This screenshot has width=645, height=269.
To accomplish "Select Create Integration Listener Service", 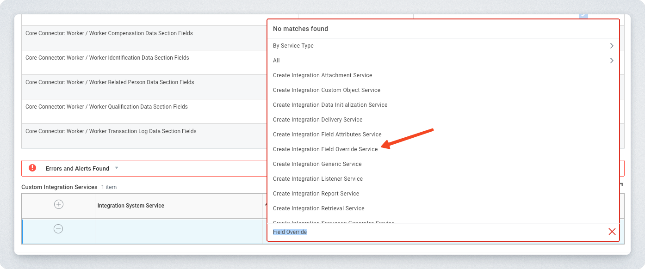I will tap(318, 179).
